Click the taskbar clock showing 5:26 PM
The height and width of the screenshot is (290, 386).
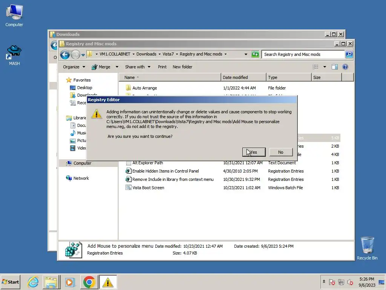tap(367, 282)
